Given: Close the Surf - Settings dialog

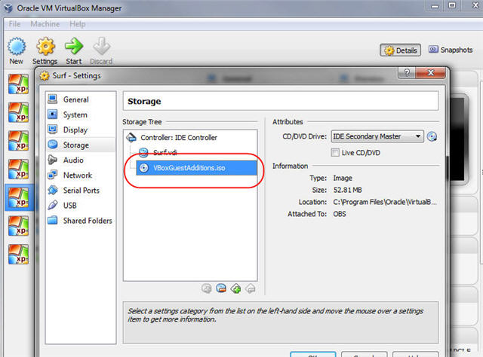Looking at the screenshot, I should click(x=430, y=73).
